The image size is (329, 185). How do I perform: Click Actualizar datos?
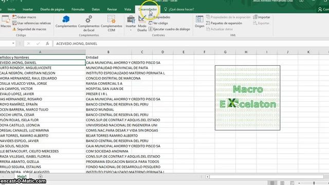coord(220,29)
